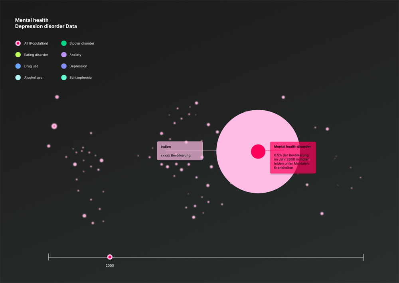The height and width of the screenshot is (283, 399).
Task: Click the 2000 year label under timeline
Action: pos(110,265)
